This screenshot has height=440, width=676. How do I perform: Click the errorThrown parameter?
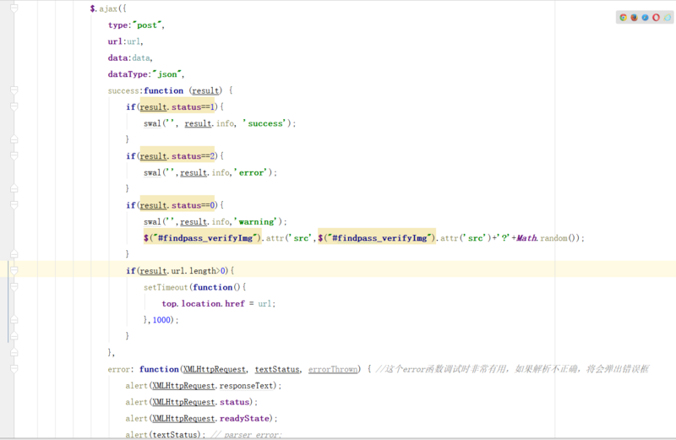point(333,369)
